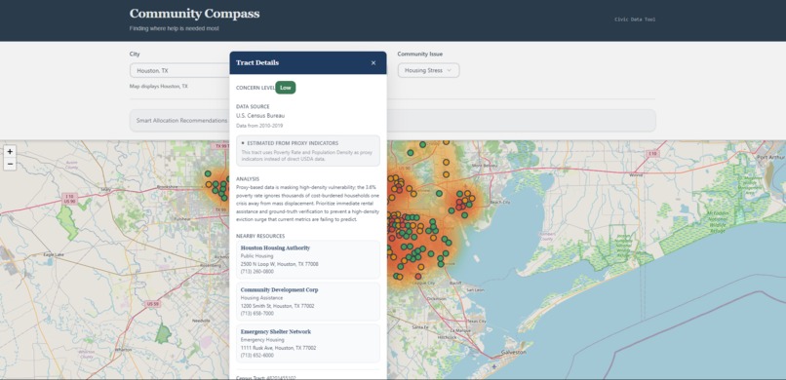Click the Civic Data Tool label

point(635,19)
